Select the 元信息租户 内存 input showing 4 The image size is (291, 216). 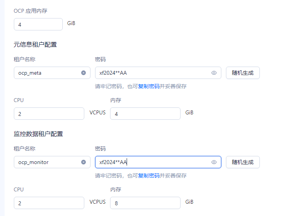[x=145, y=114]
